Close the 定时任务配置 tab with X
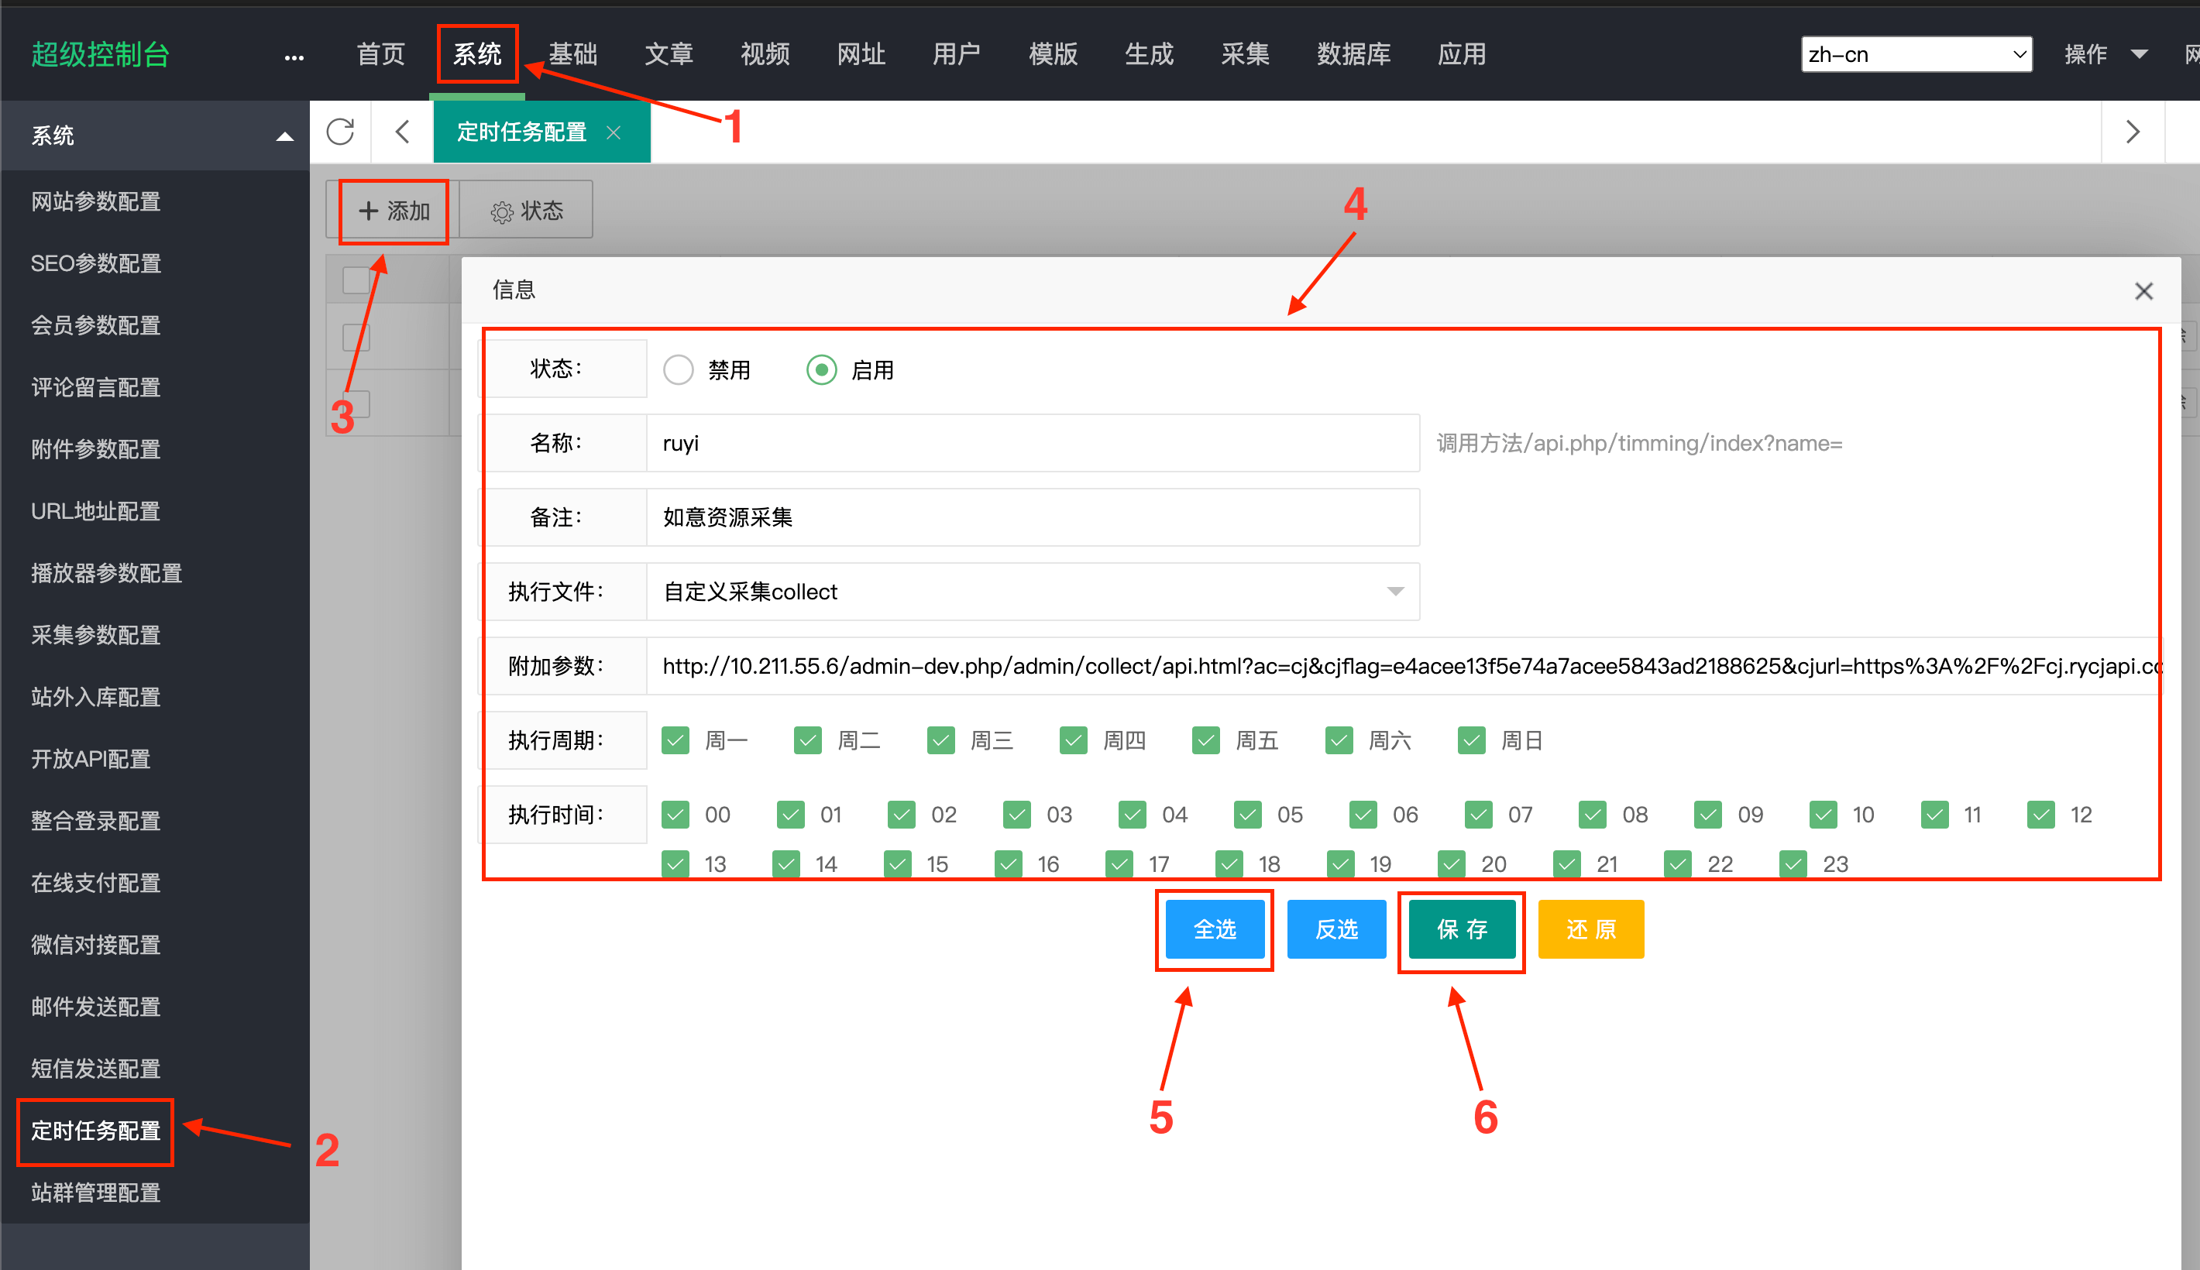 (x=614, y=132)
